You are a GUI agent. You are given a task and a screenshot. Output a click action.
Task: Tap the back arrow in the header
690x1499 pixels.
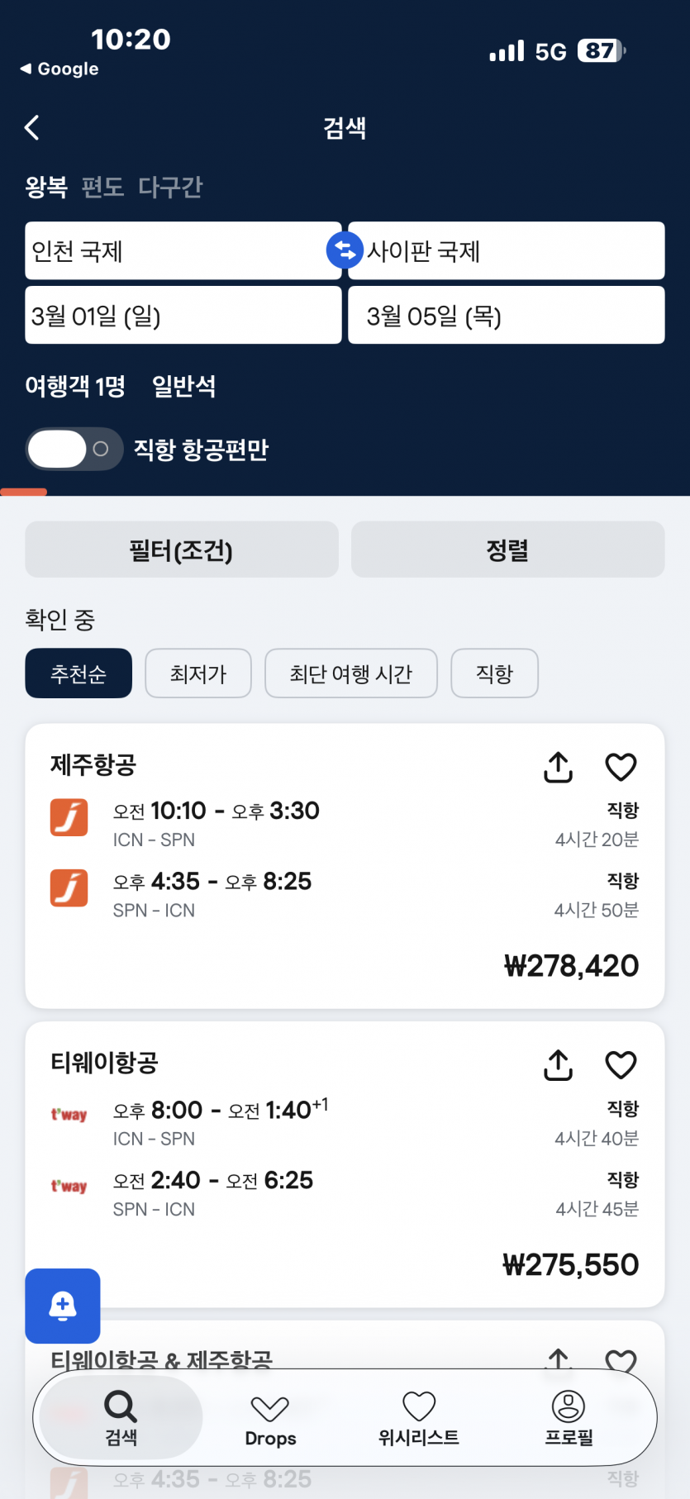coord(32,127)
